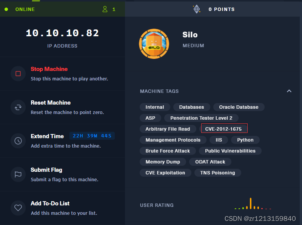
Task: Select the Memory Dump tag
Action: (163, 162)
